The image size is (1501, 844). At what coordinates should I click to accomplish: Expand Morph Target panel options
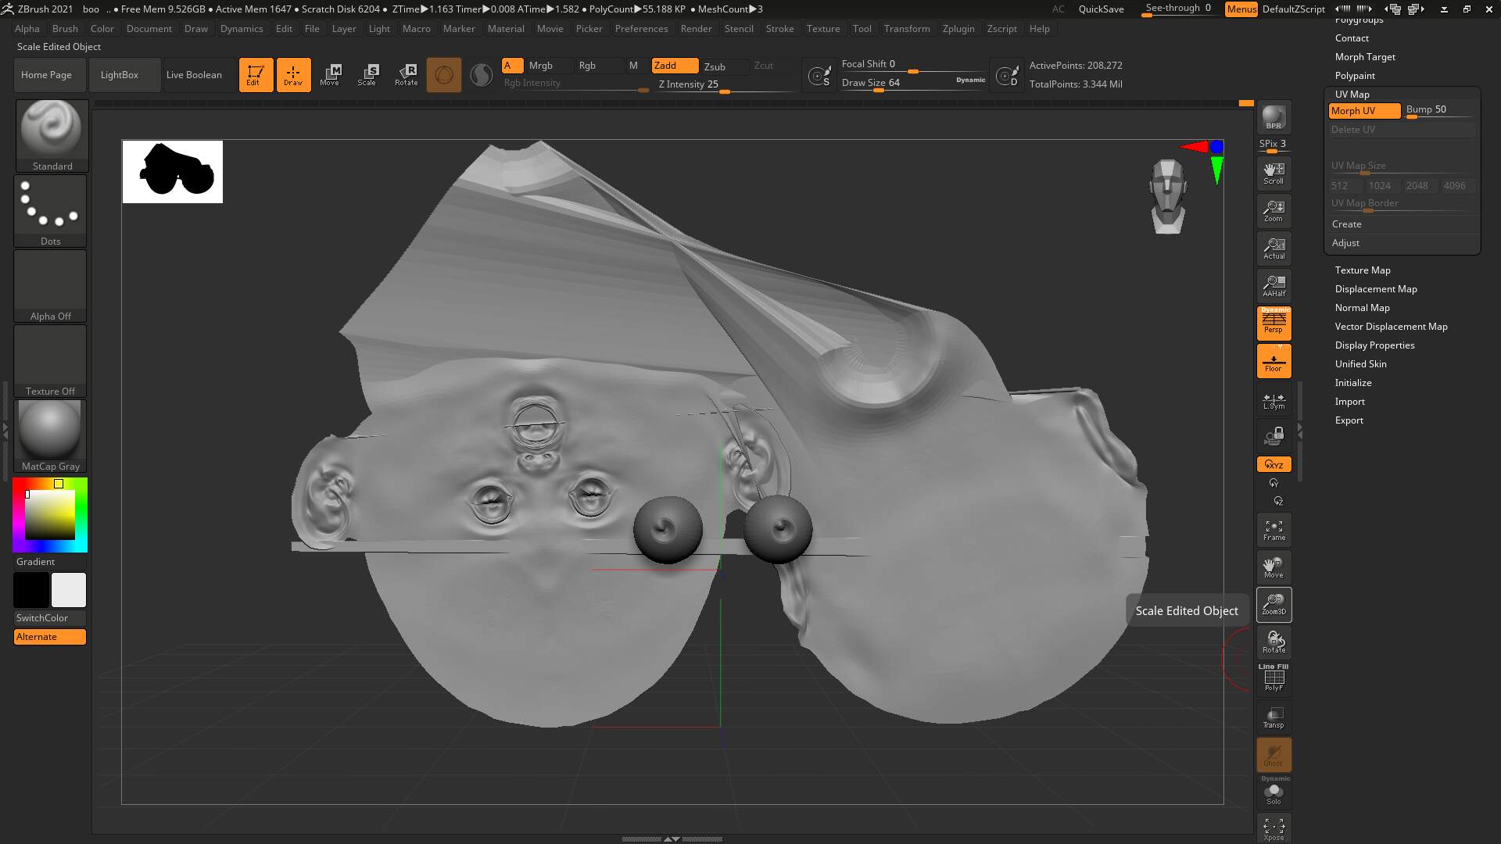pos(1364,55)
